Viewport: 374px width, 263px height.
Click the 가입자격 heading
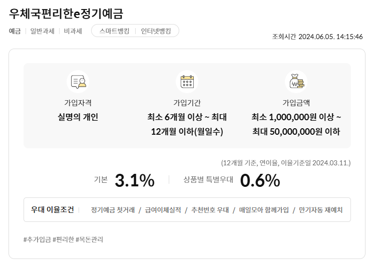78,103
